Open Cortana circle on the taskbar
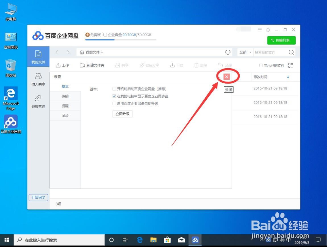Image resolution: width=327 pixels, height=247 pixels. pos(112,240)
